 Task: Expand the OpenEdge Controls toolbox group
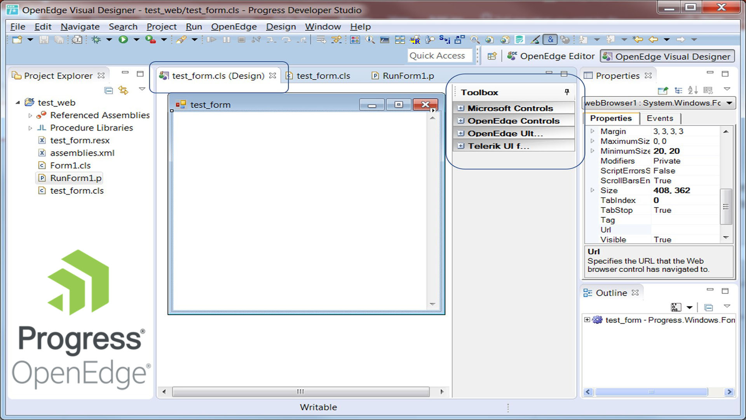pyautogui.click(x=461, y=121)
